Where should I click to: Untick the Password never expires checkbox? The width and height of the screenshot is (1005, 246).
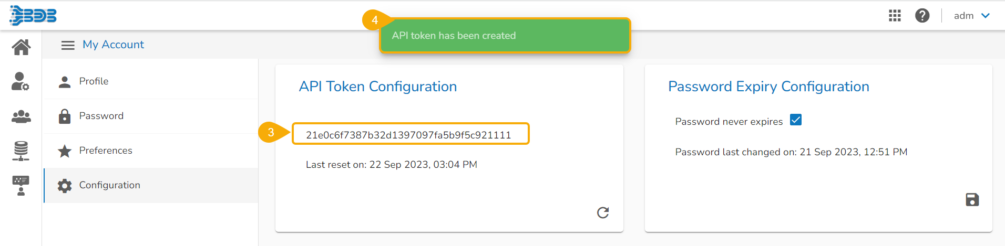796,120
